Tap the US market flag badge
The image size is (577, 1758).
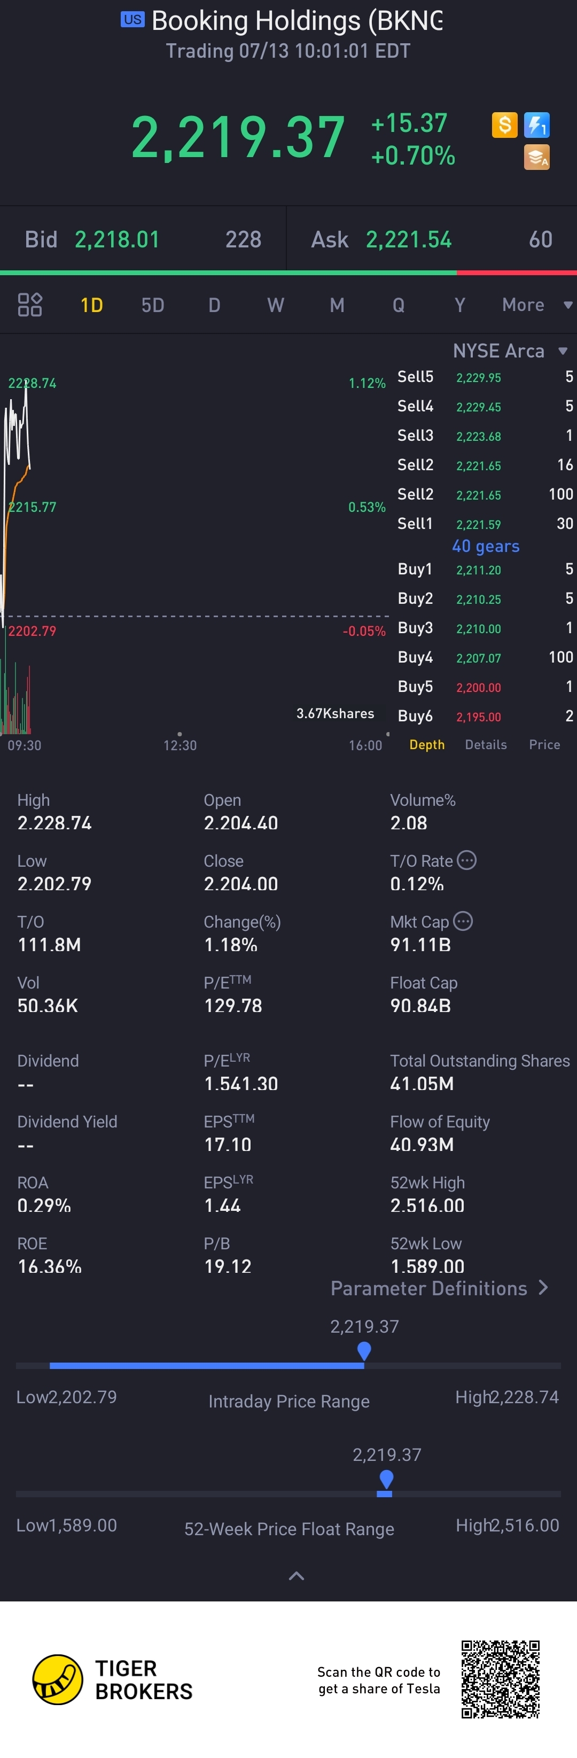(132, 20)
